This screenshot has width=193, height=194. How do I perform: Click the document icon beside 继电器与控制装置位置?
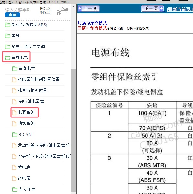coord(14,80)
